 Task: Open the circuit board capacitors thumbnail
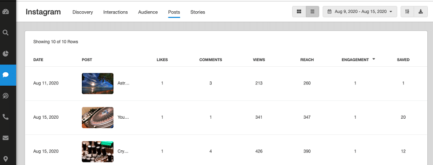(97, 152)
